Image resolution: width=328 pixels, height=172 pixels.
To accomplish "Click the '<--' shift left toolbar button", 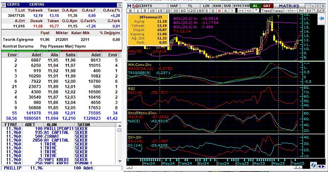I will coord(294,11).
